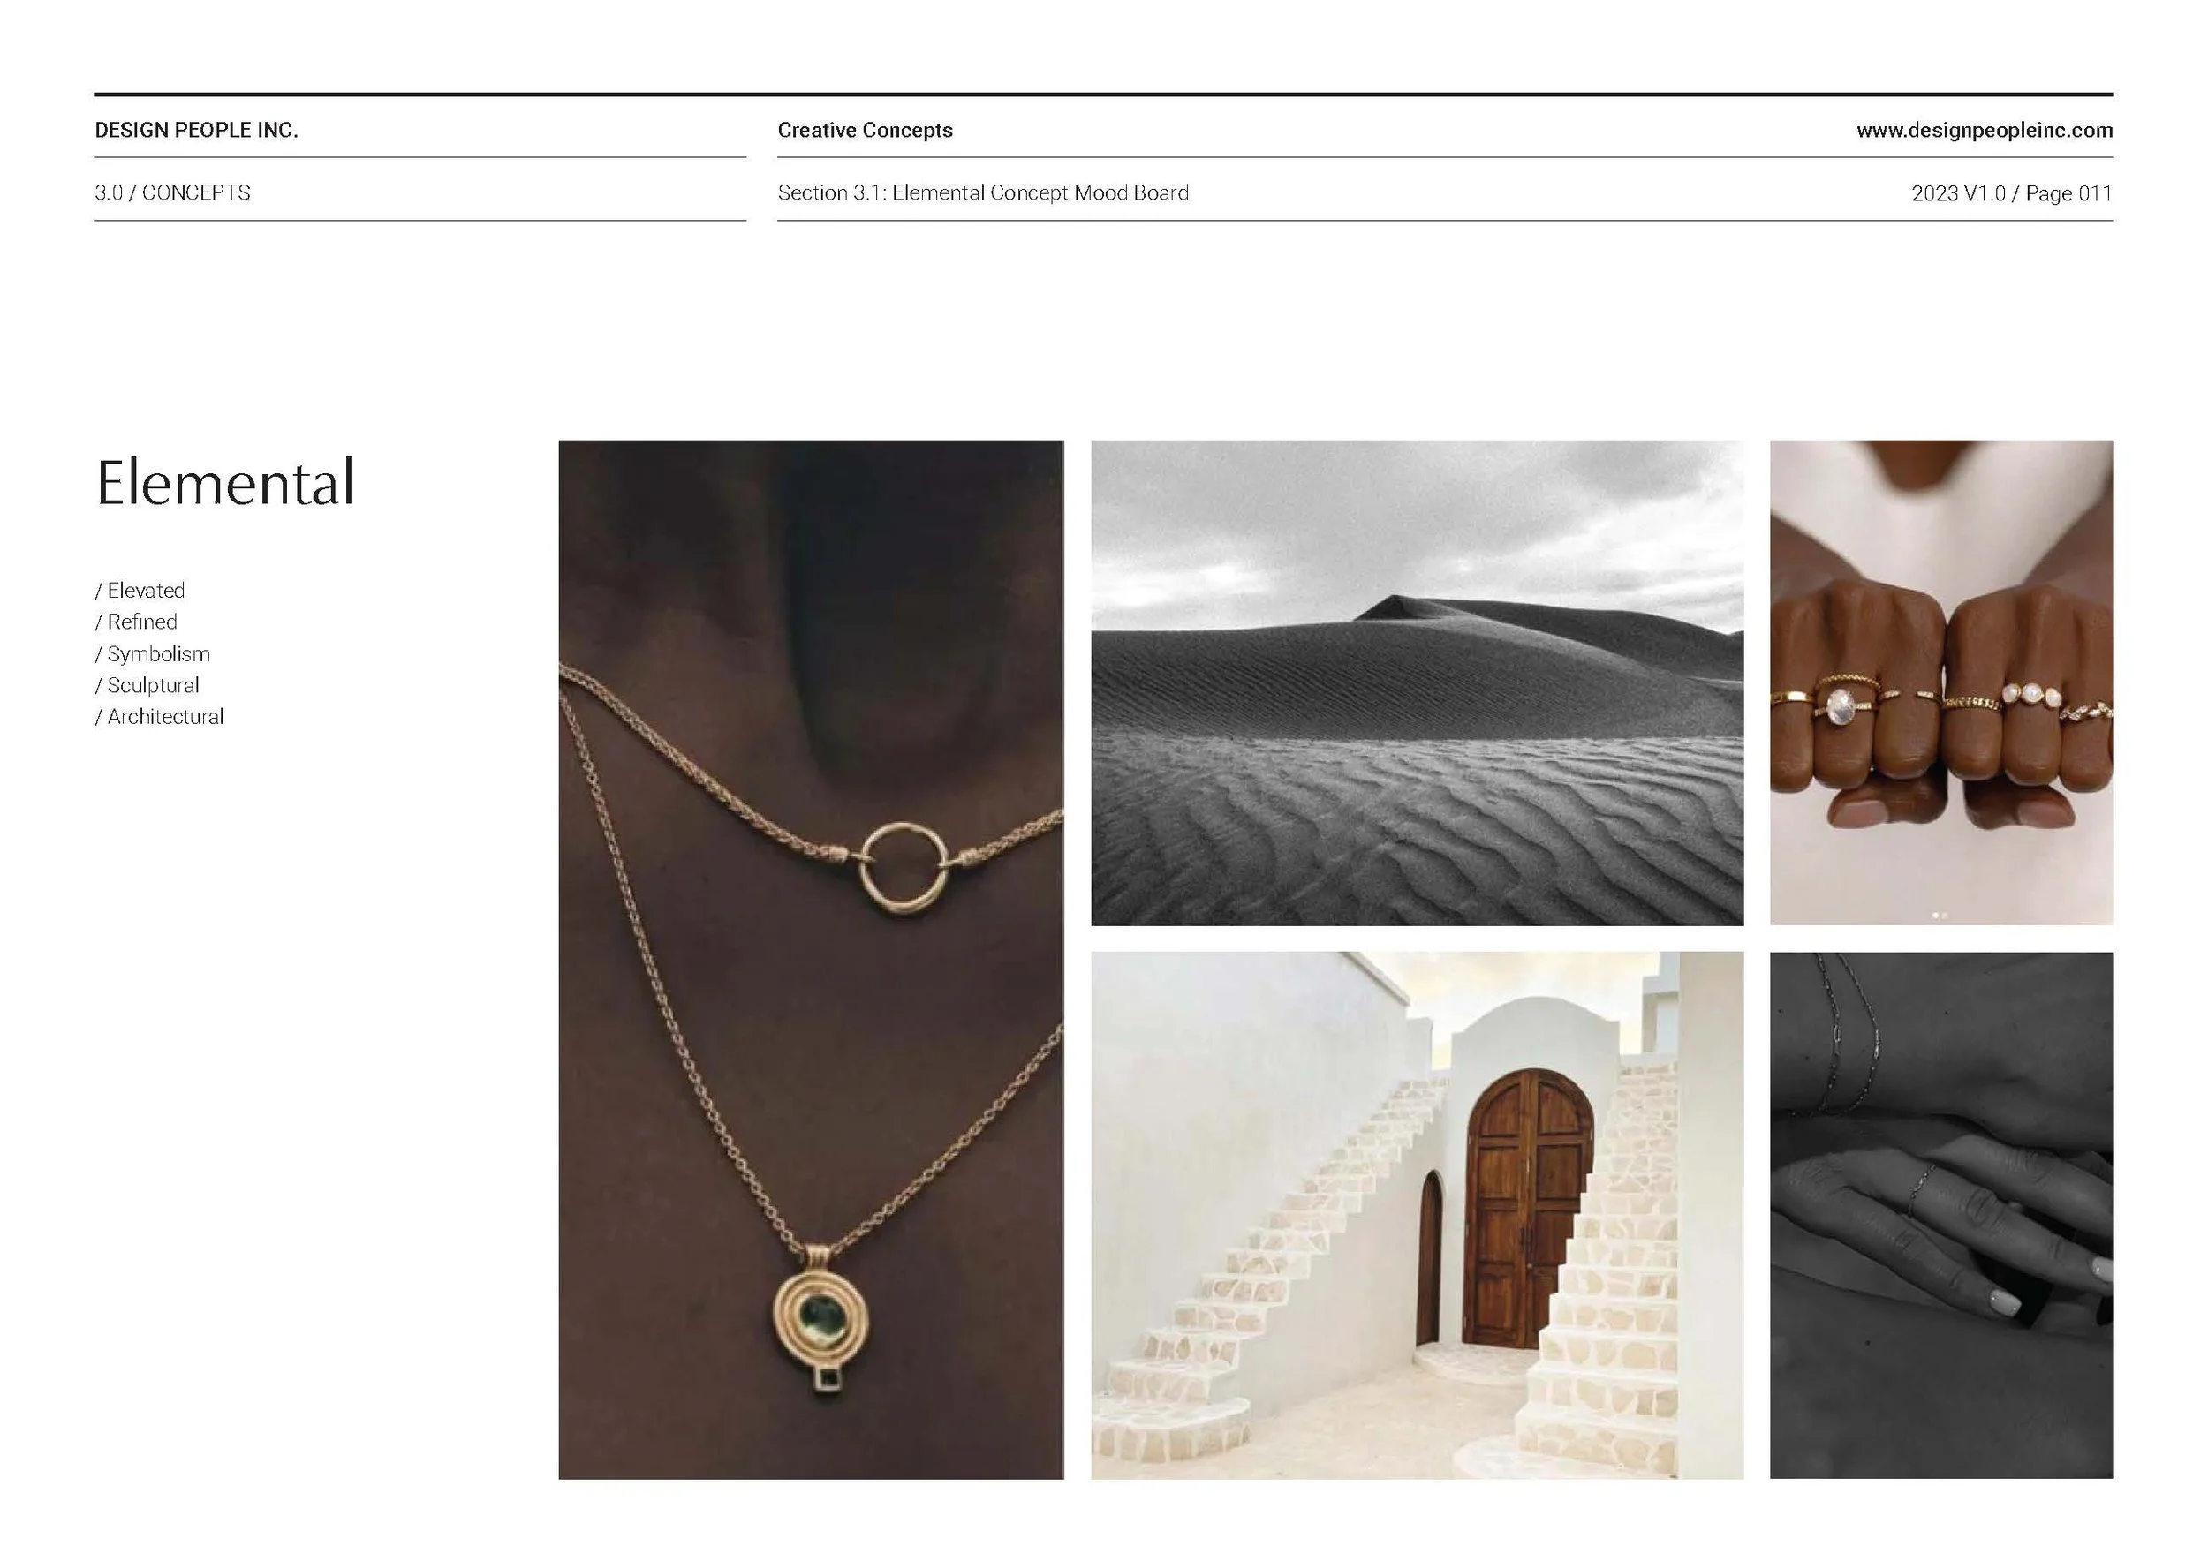Select the gold necklace photo

pyautogui.click(x=811, y=959)
